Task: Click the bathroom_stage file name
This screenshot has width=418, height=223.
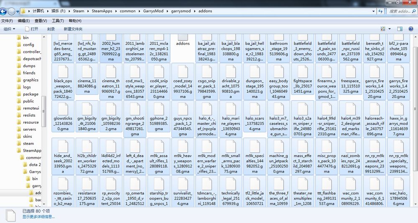Action: pyautogui.click(x=278, y=51)
